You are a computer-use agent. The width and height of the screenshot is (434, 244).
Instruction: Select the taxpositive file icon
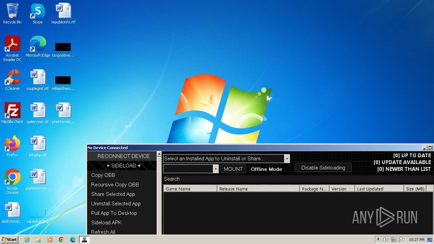(63, 49)
